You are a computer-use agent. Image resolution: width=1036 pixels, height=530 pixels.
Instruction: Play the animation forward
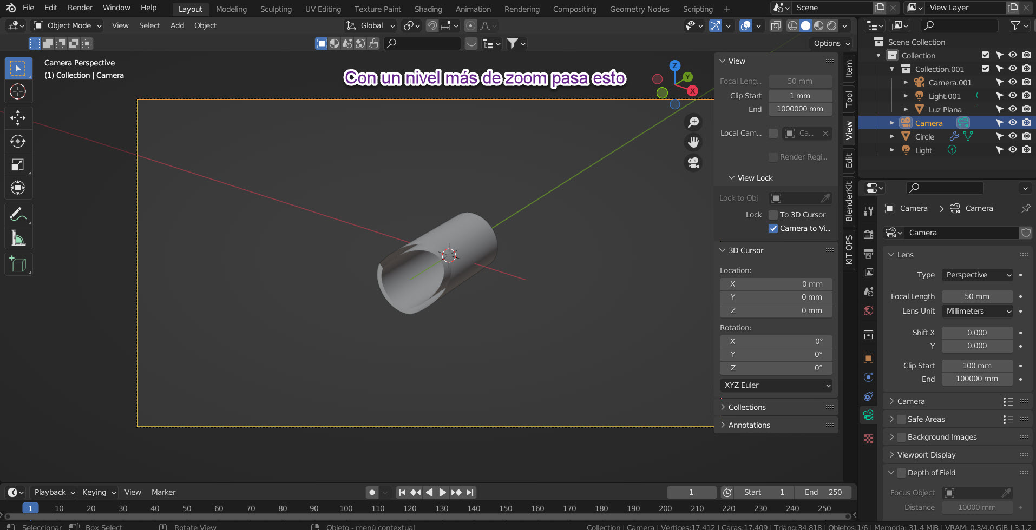click(443, 492)
